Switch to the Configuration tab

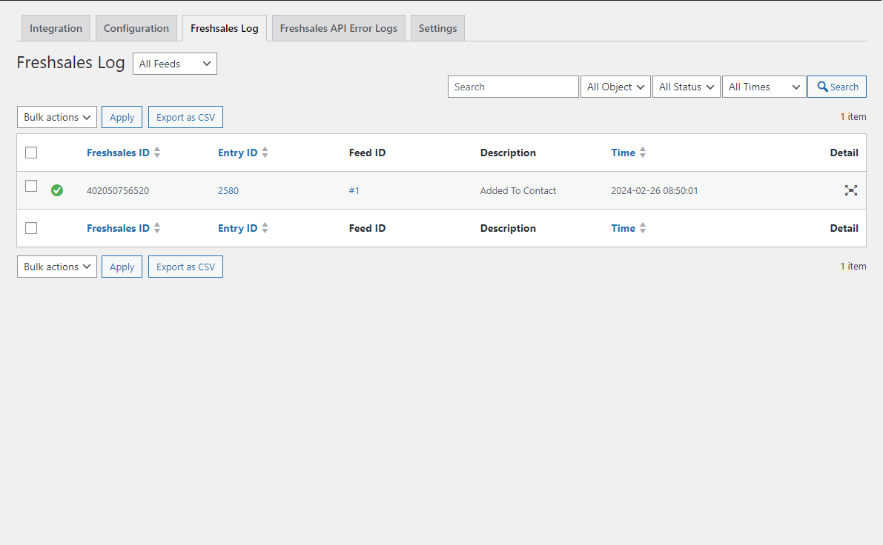point(136,28)
